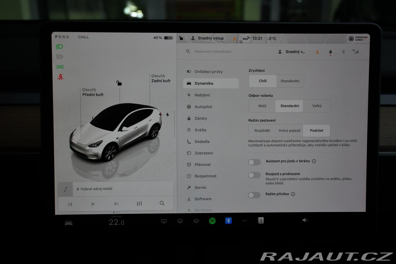Open the Autopilot settings menu
The image size is (396, 264).
203,107
